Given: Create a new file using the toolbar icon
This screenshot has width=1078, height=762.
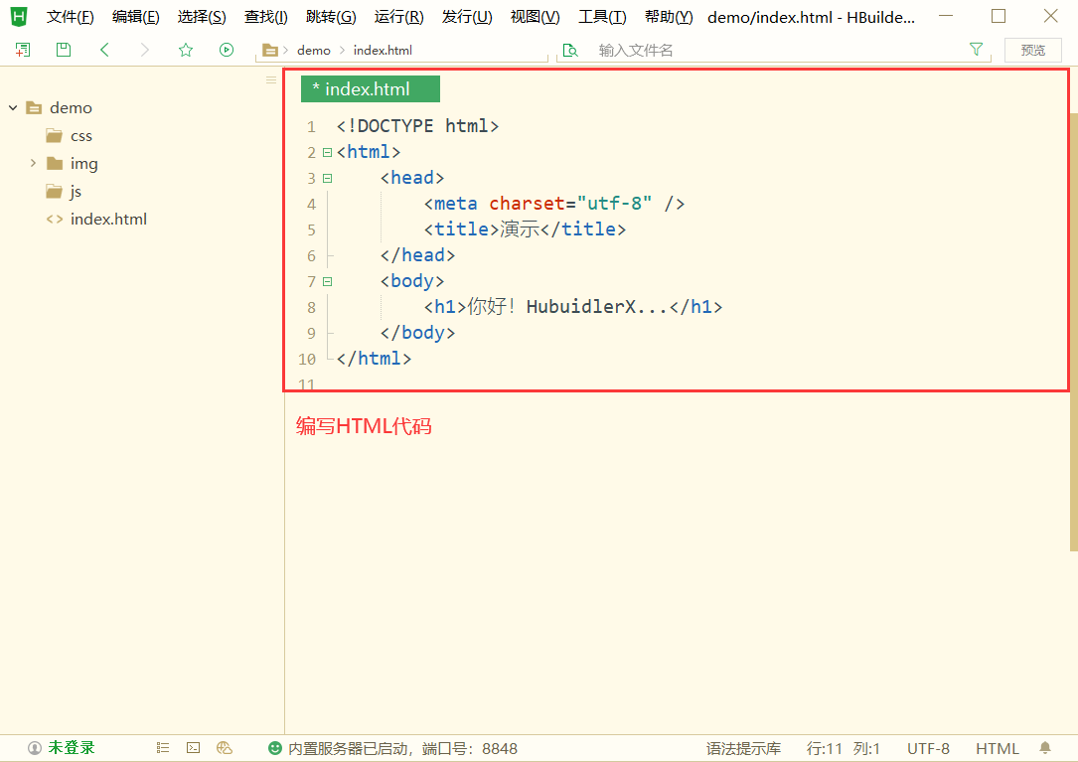Looking at the screenshot, I should [22, 50].
